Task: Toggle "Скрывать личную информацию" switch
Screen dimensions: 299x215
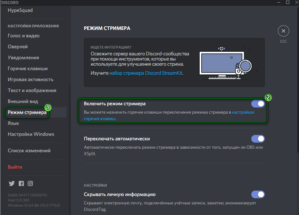Action: pos(258,194)
